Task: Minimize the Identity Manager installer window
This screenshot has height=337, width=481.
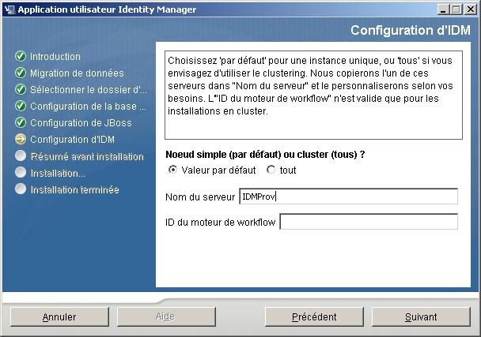Action: [x=443, y=9]
